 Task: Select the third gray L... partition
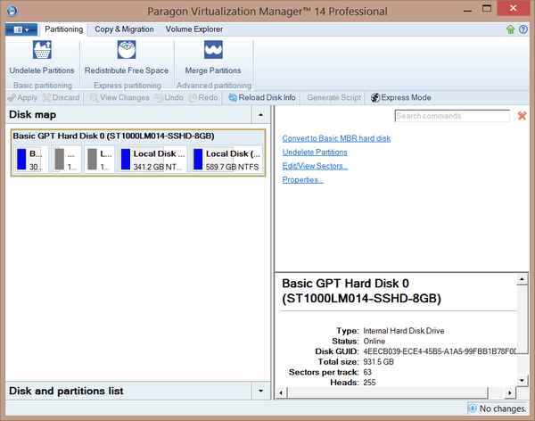[100, 160]
